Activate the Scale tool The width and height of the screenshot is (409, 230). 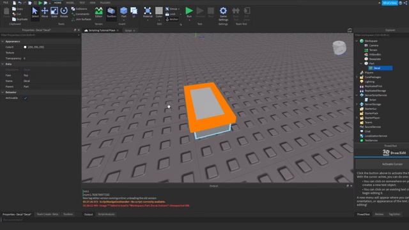click(54, 12)
